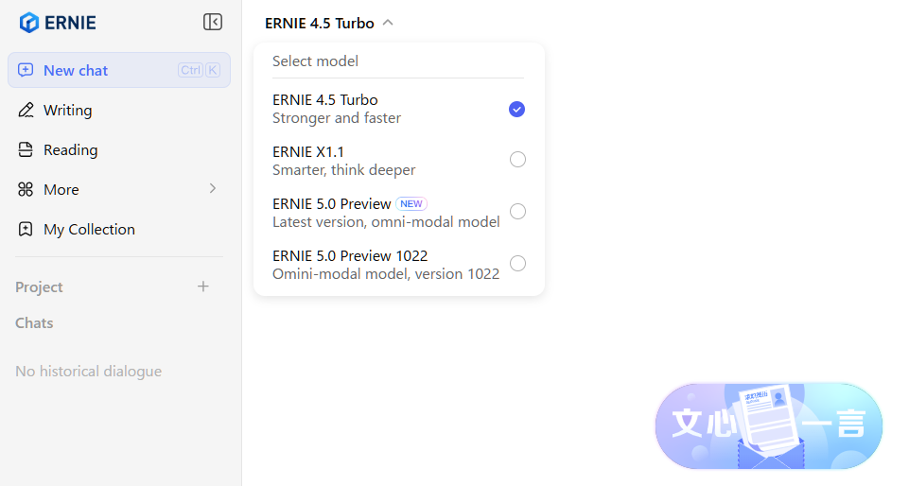Click the More grid icon
This screenshot has height=486, width=909.
(x=26, y=189)
